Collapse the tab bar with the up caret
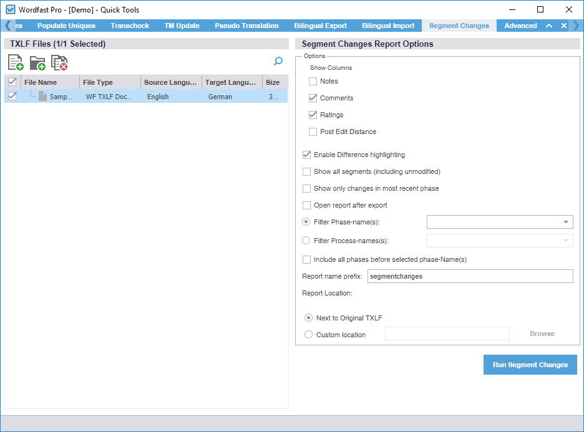 coord(549,26)
